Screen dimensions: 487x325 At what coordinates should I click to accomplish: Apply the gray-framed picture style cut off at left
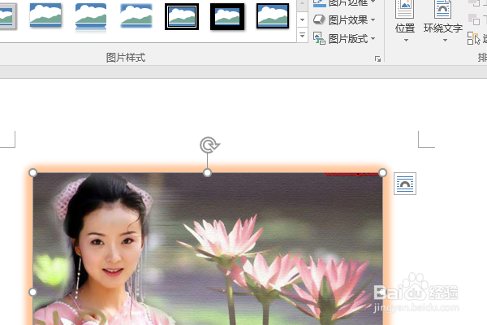tap(8, 16)
